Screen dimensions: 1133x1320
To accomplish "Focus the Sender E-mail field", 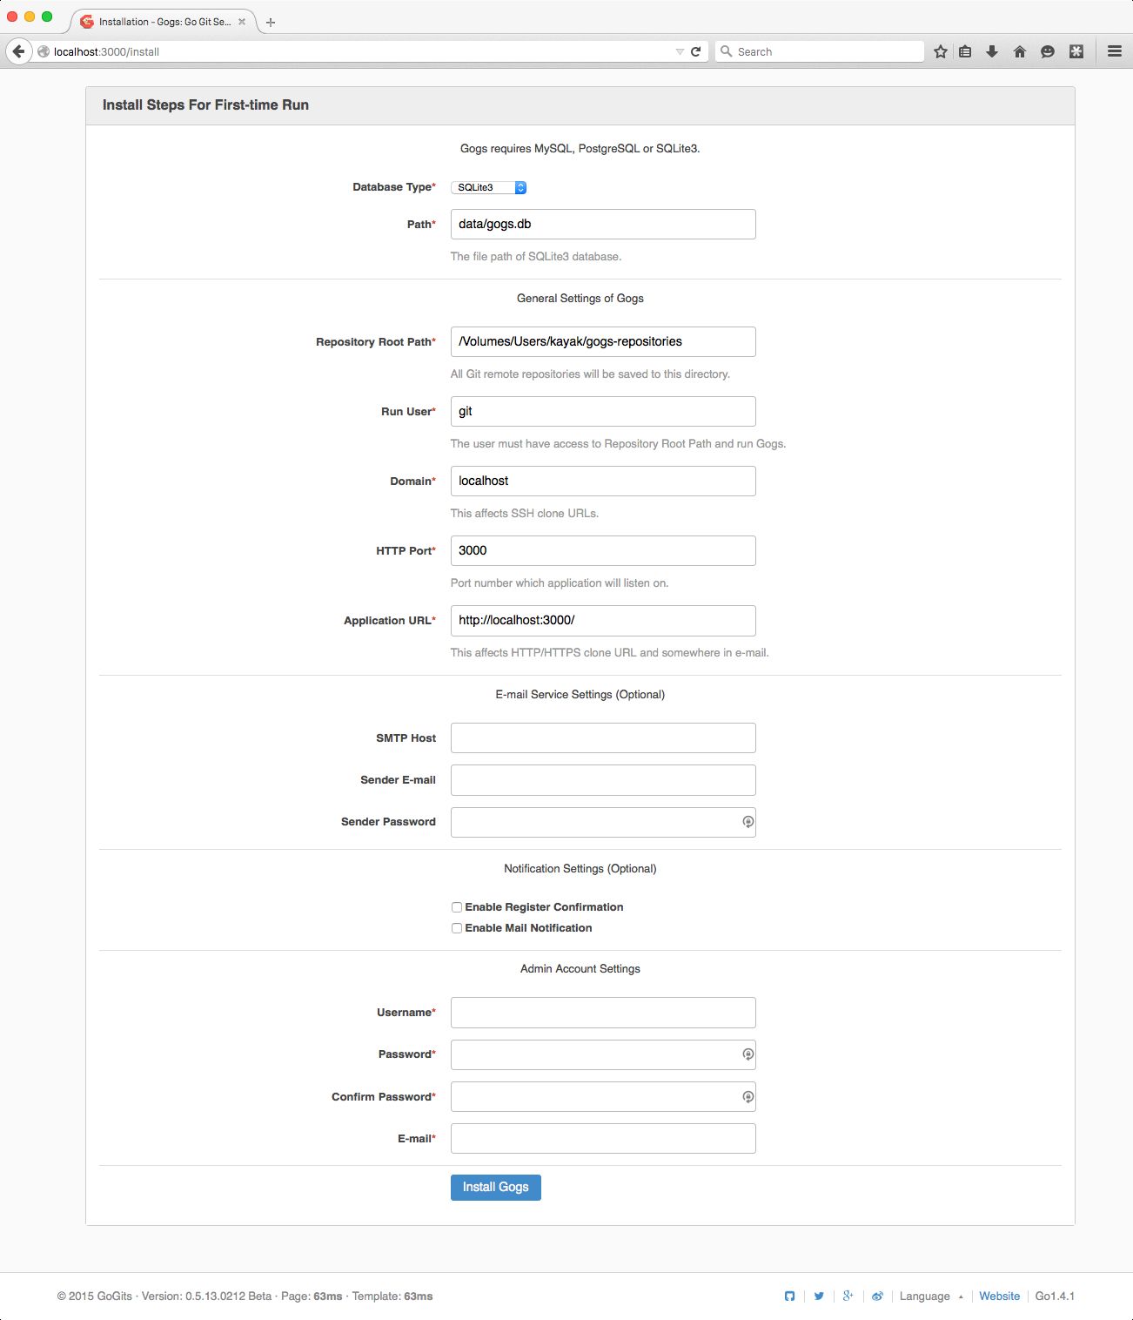I will tap(603, 779).
